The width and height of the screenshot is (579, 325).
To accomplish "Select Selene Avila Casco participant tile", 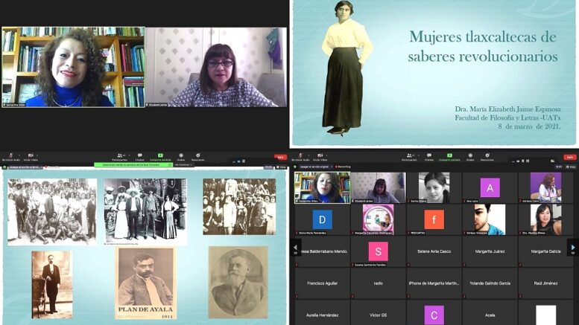I will coord(434,251).
